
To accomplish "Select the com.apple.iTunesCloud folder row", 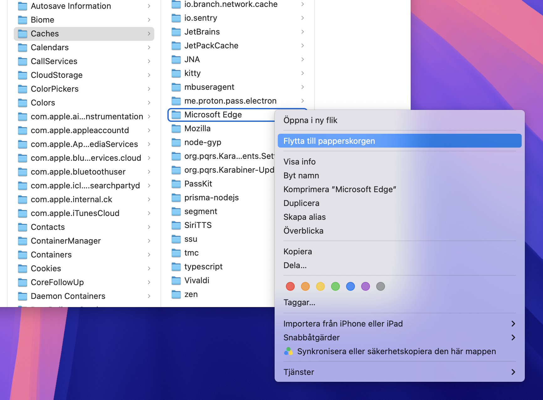I will (84, 213).
